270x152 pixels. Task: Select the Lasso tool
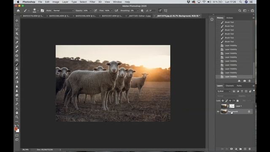click(17, 29)
